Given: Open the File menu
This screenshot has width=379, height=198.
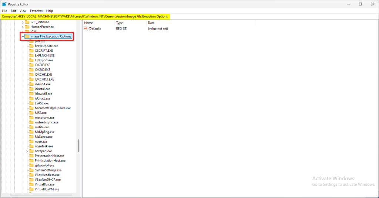Looking at the screenshot, I should click(x=4, y=11).
